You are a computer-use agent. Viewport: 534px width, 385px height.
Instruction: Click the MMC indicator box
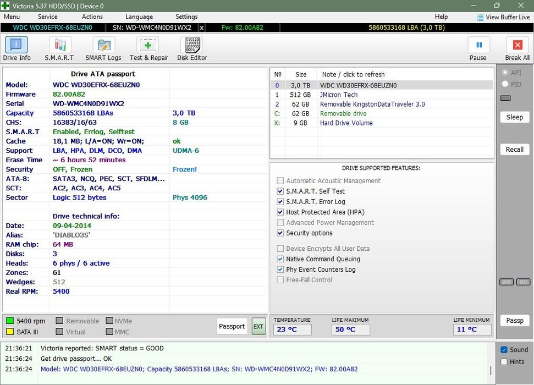[109, 332]
